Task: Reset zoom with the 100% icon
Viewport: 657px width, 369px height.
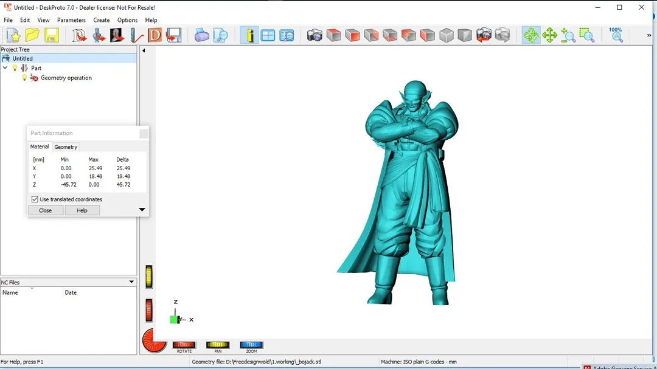Action: point(616,35)
